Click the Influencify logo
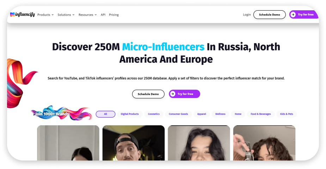Viewport: 326px width, 169px height. [x=22, y=14]
